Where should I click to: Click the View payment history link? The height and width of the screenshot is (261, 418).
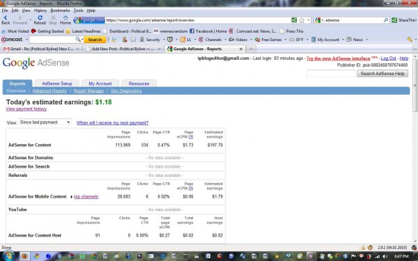[x=26, y=109]
